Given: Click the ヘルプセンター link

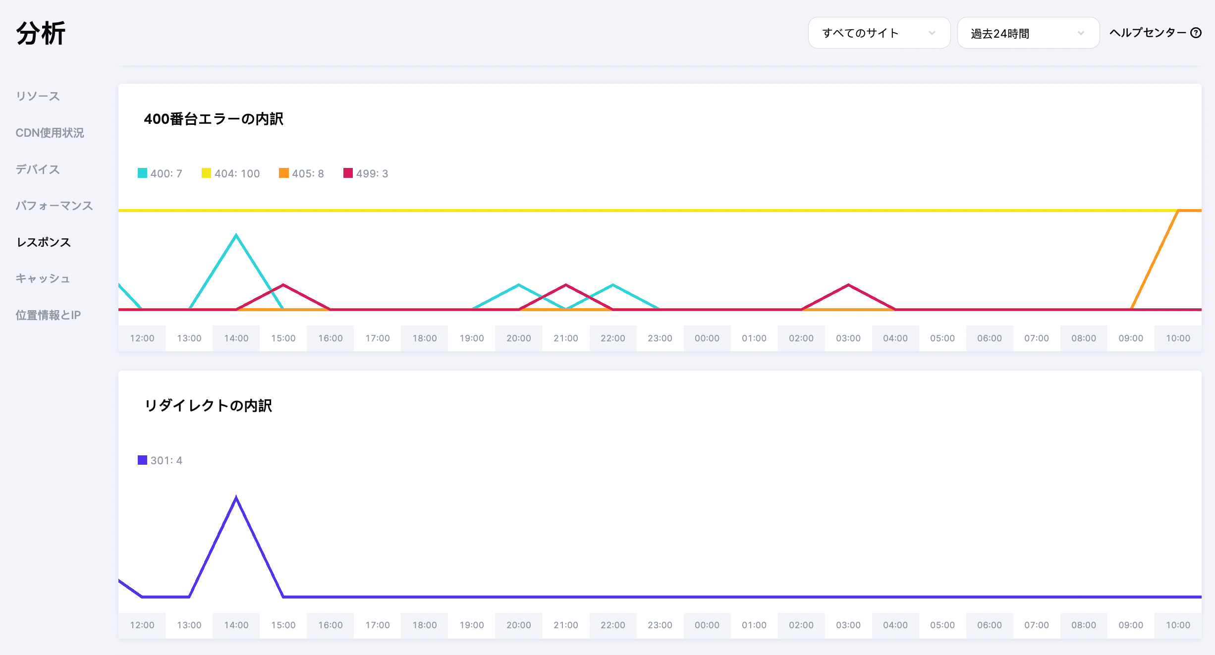Looking at the screenshot, I should pyautogui.click(x=1148, y=33).
